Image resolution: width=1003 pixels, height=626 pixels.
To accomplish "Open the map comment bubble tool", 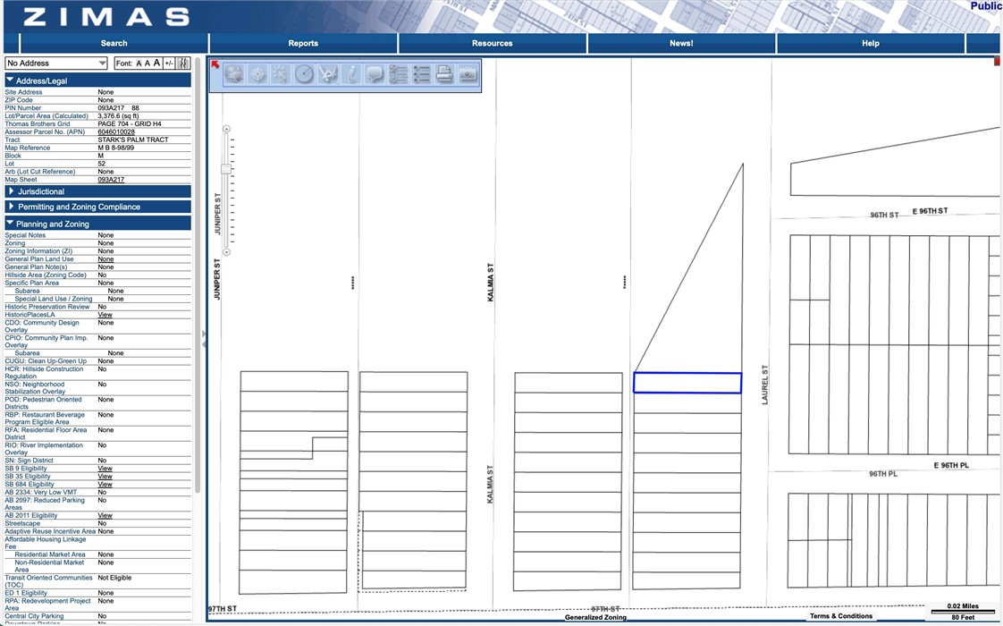I will pyautogui.click(x=375, y=75).
